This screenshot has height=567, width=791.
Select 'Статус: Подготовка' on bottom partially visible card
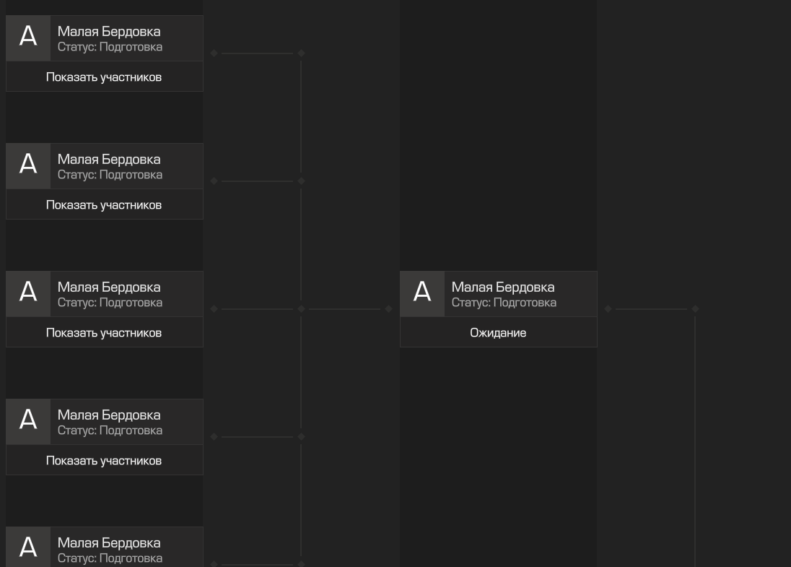click(x=110, y=558)
